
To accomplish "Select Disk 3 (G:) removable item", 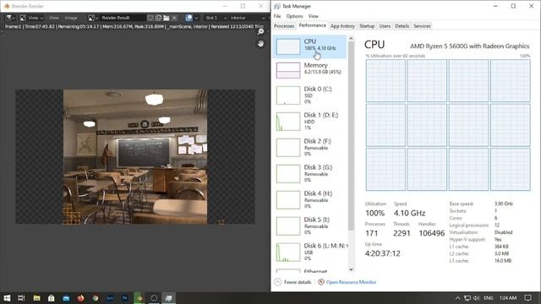I will pyautogui.click(x=310, y=174).
